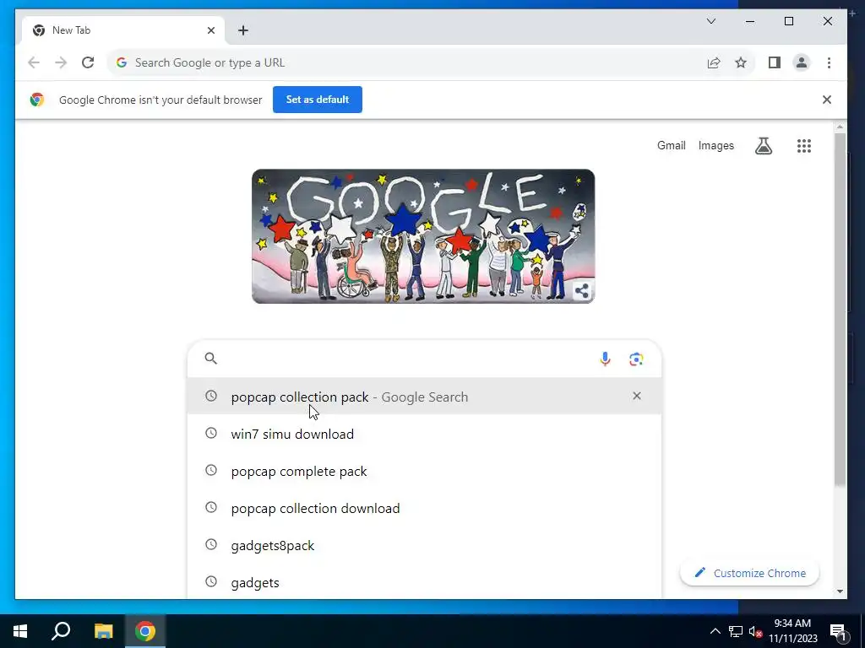Choose 'gadgets8pack' suggestion
Viewport: 865px width, 648px height.
point(424,546)
